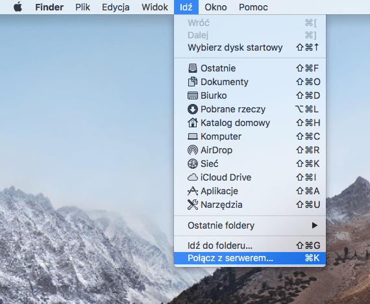
Task: Click the Narzędzia wrench and screwdriver icon
Action: 193,205
